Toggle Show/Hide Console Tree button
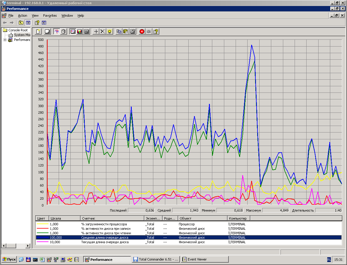Screen dimensions: 347x265 pos(28,23)
